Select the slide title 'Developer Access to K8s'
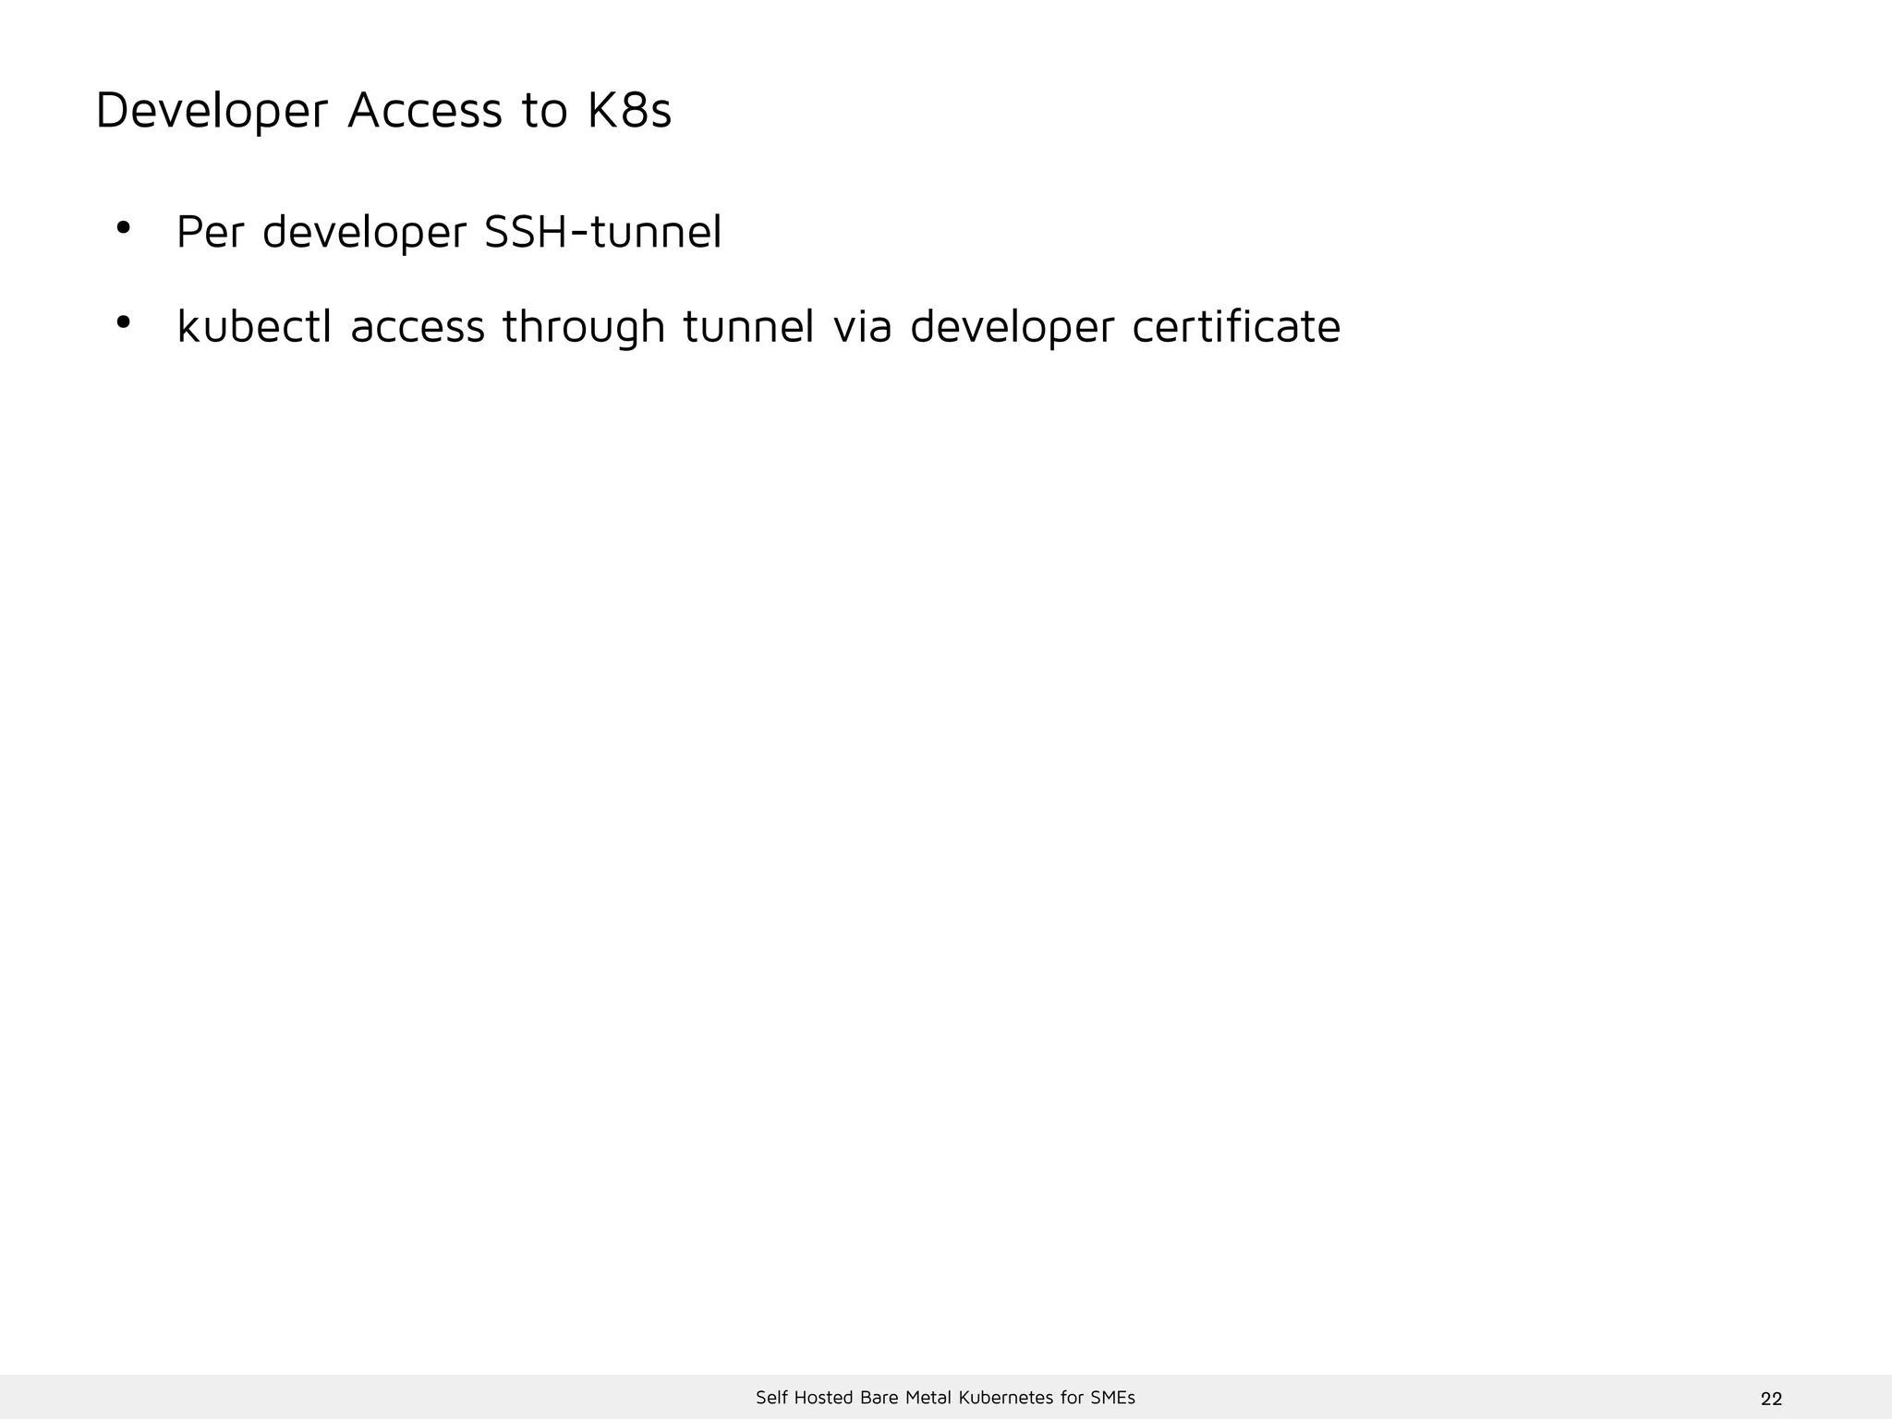The width and height of the screenshot is (1892, 1419). click(383, 111)
